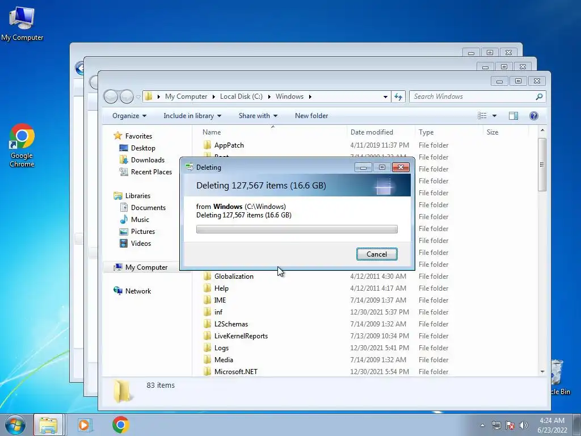Sort by Size column header
The height and width of the screenshot is (436, 581).
click(506, 132)
